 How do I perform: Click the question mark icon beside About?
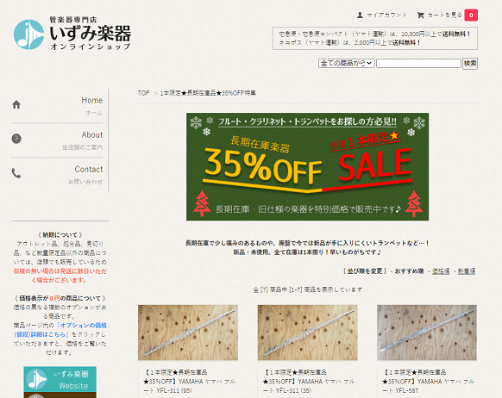tap(16, 139)
